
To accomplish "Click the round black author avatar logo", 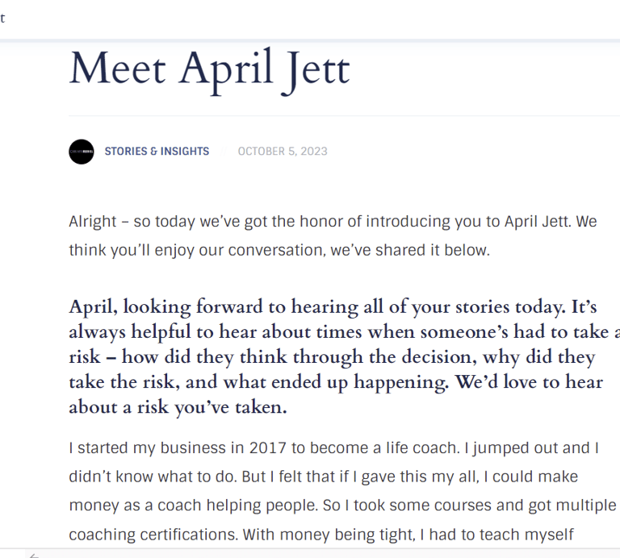I will [x=82, y=152].
